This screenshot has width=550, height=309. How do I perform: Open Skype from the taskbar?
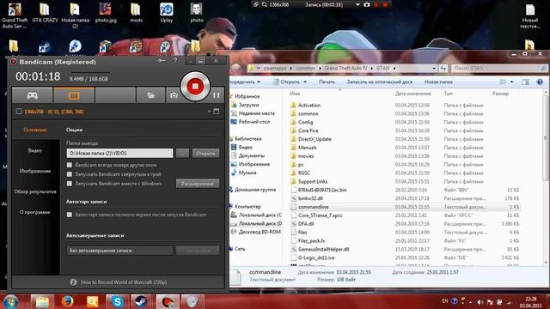117,301
